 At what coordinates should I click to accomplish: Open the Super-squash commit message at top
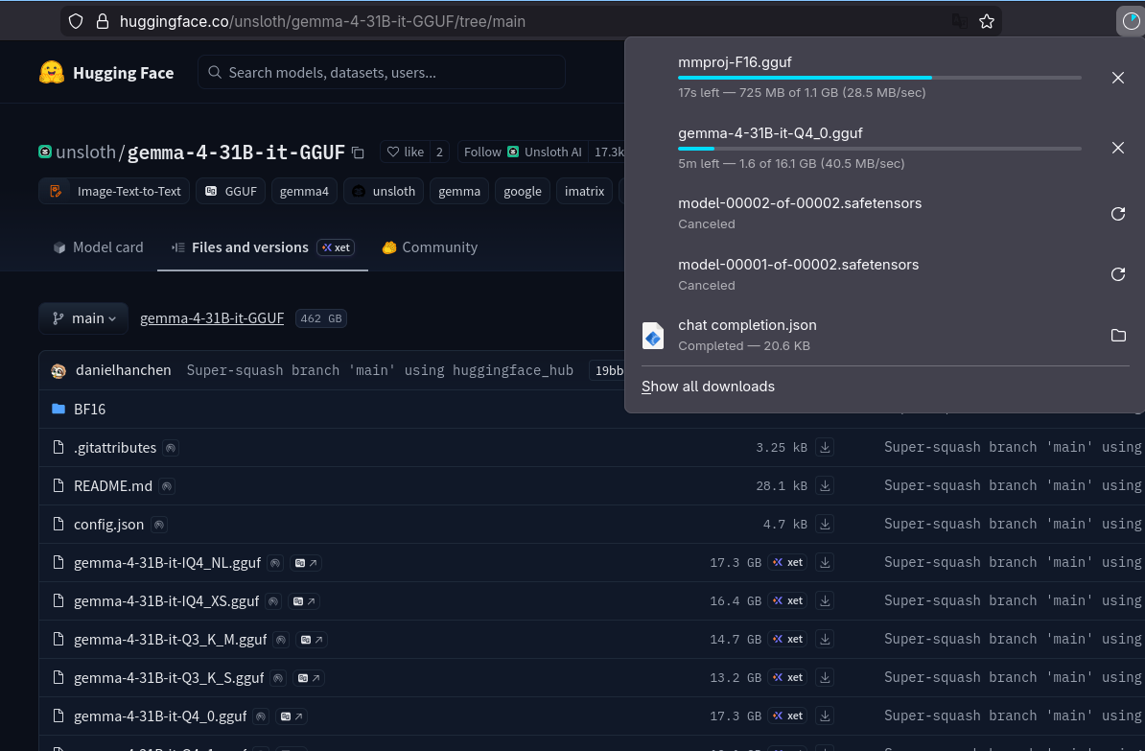pos(380,370)
